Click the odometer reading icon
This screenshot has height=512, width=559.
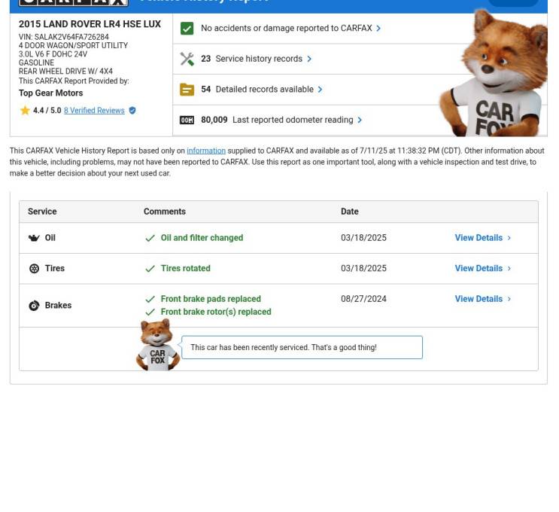(187, 120)
